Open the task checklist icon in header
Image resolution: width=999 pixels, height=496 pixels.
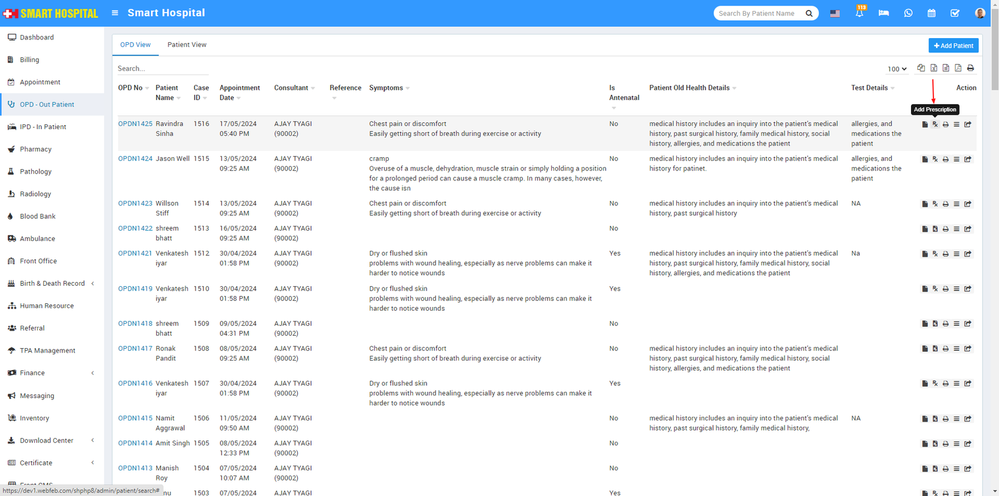click(x=955, y=13)
